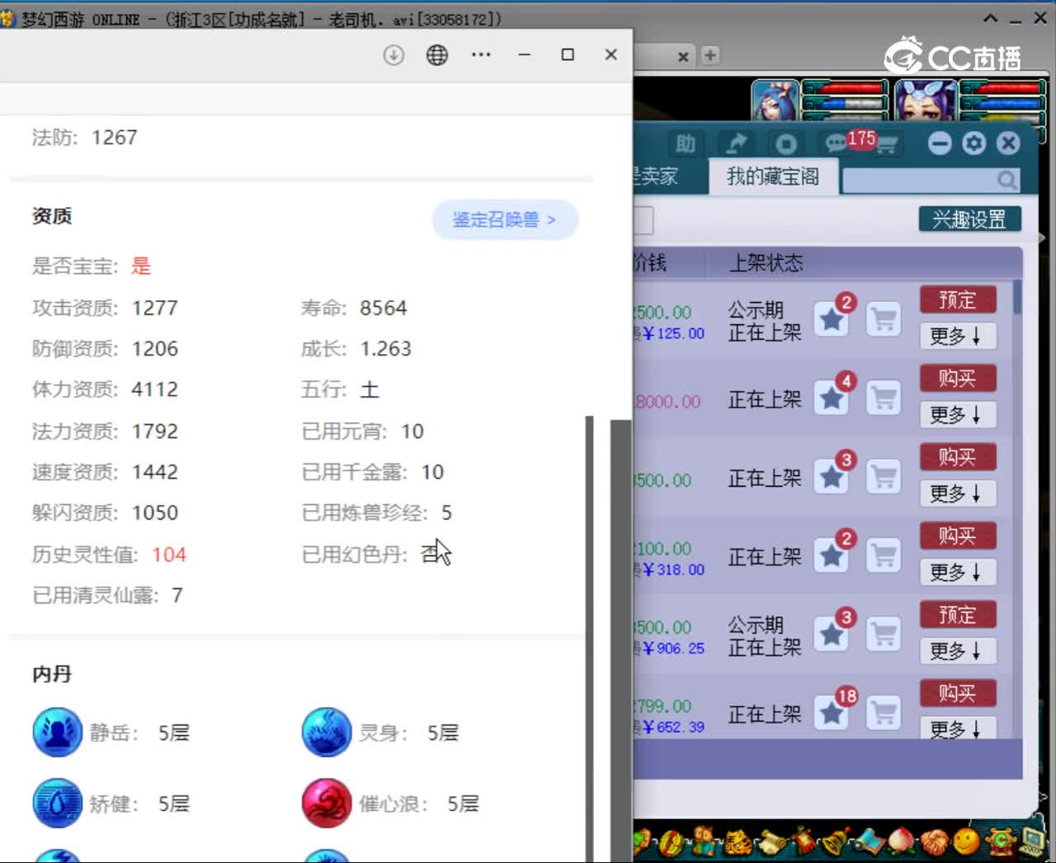
Task: Expand 更多 on the ¥906.25 listing
Action: pyautogui.click(x=957, y=651)
